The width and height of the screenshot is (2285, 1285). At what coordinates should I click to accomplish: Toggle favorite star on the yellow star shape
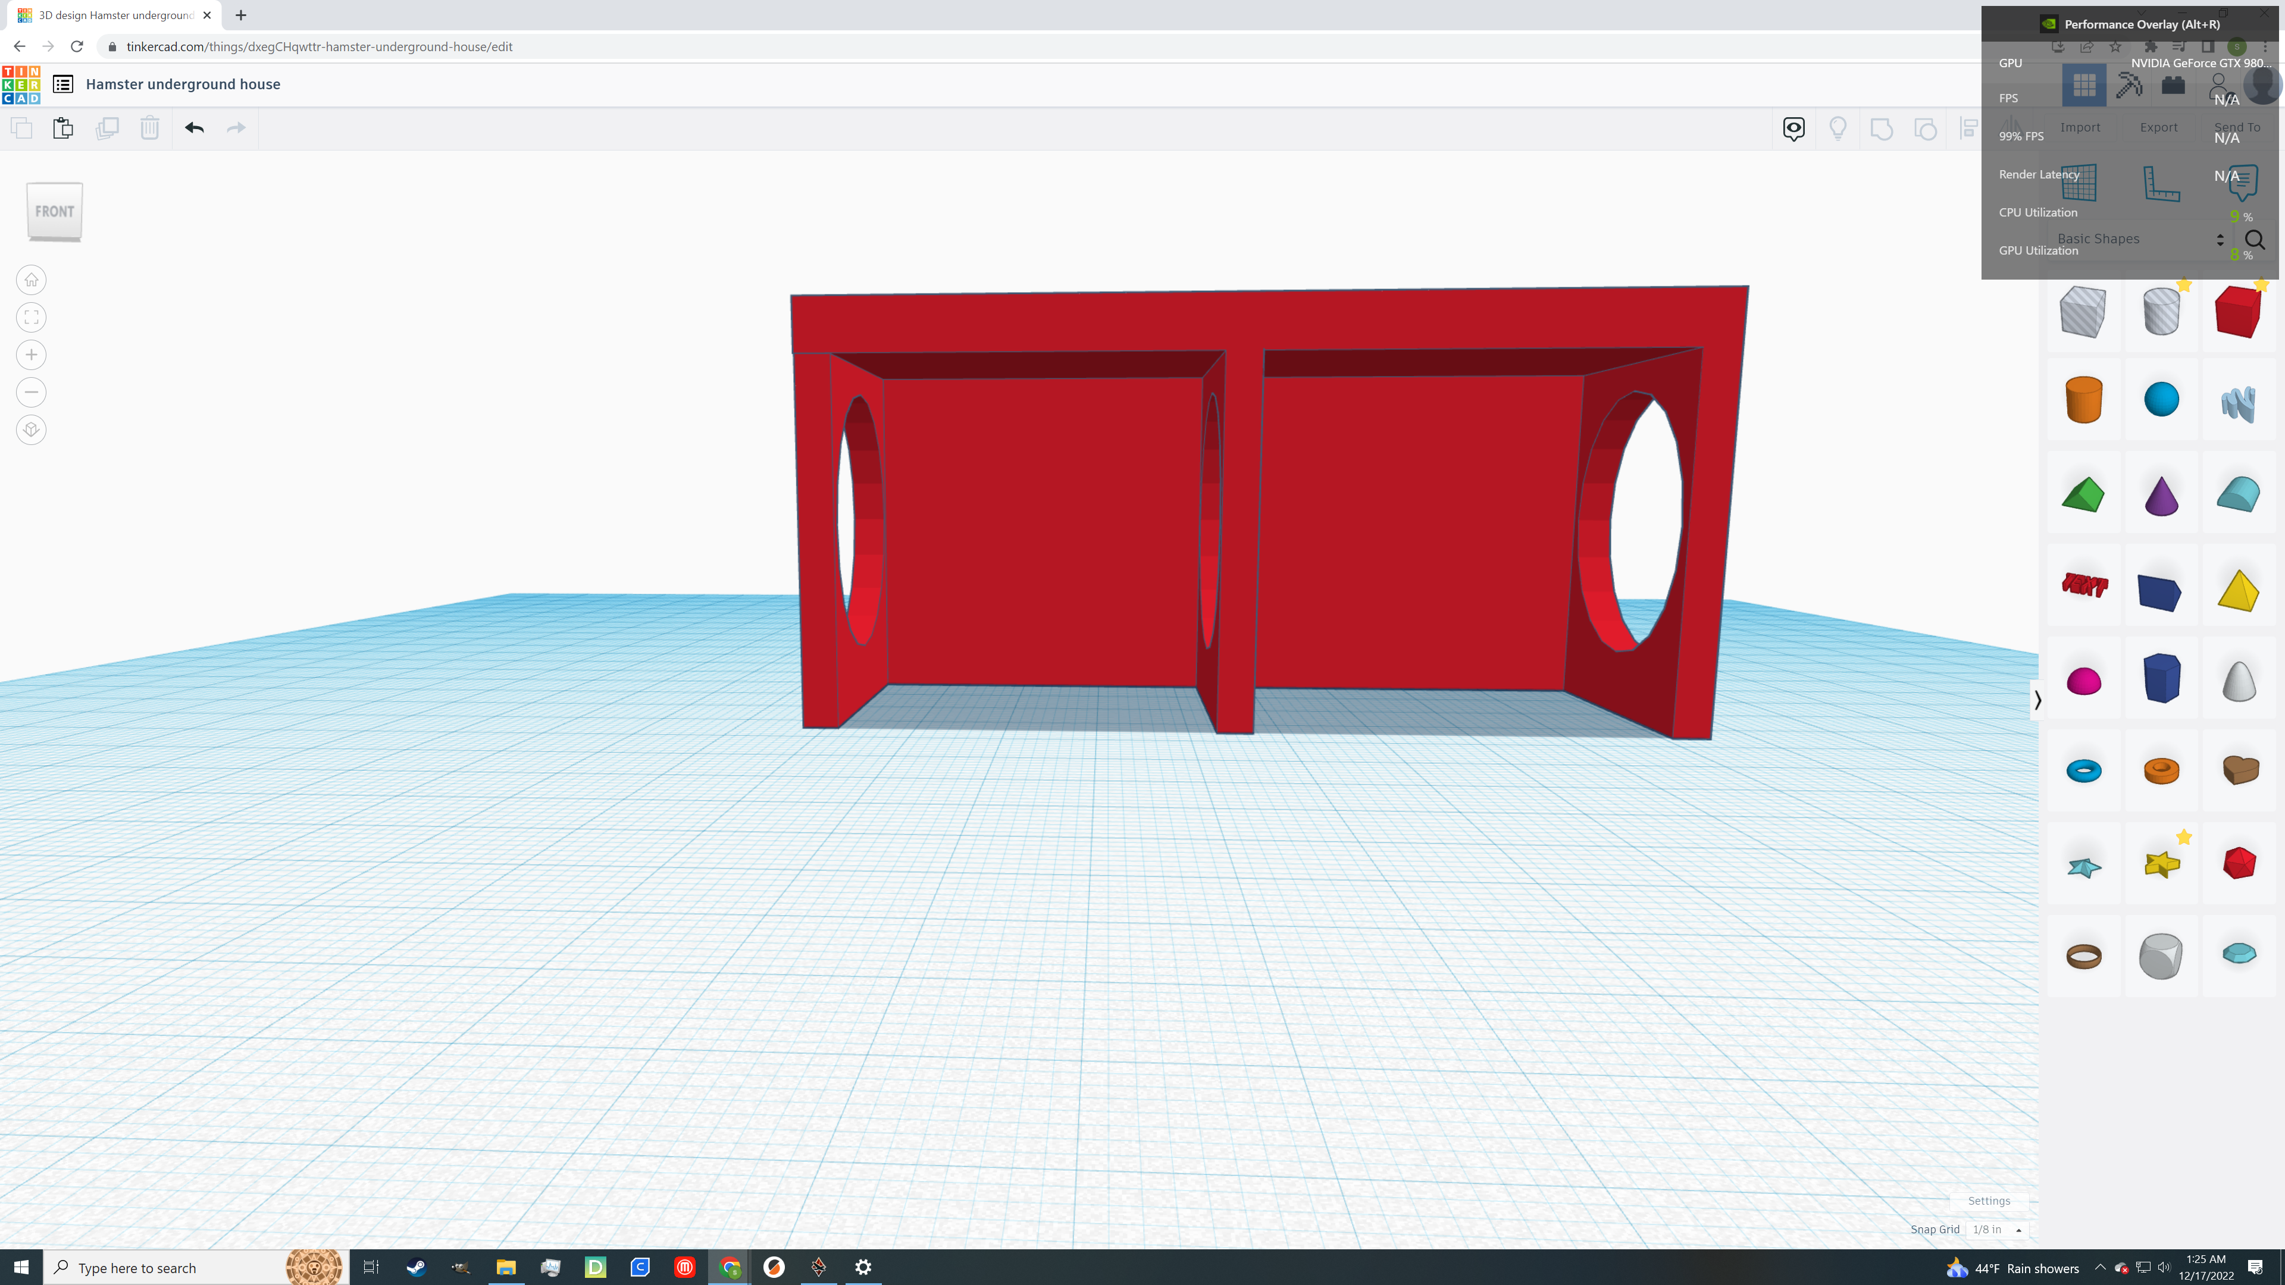(x=2184, y=837)
